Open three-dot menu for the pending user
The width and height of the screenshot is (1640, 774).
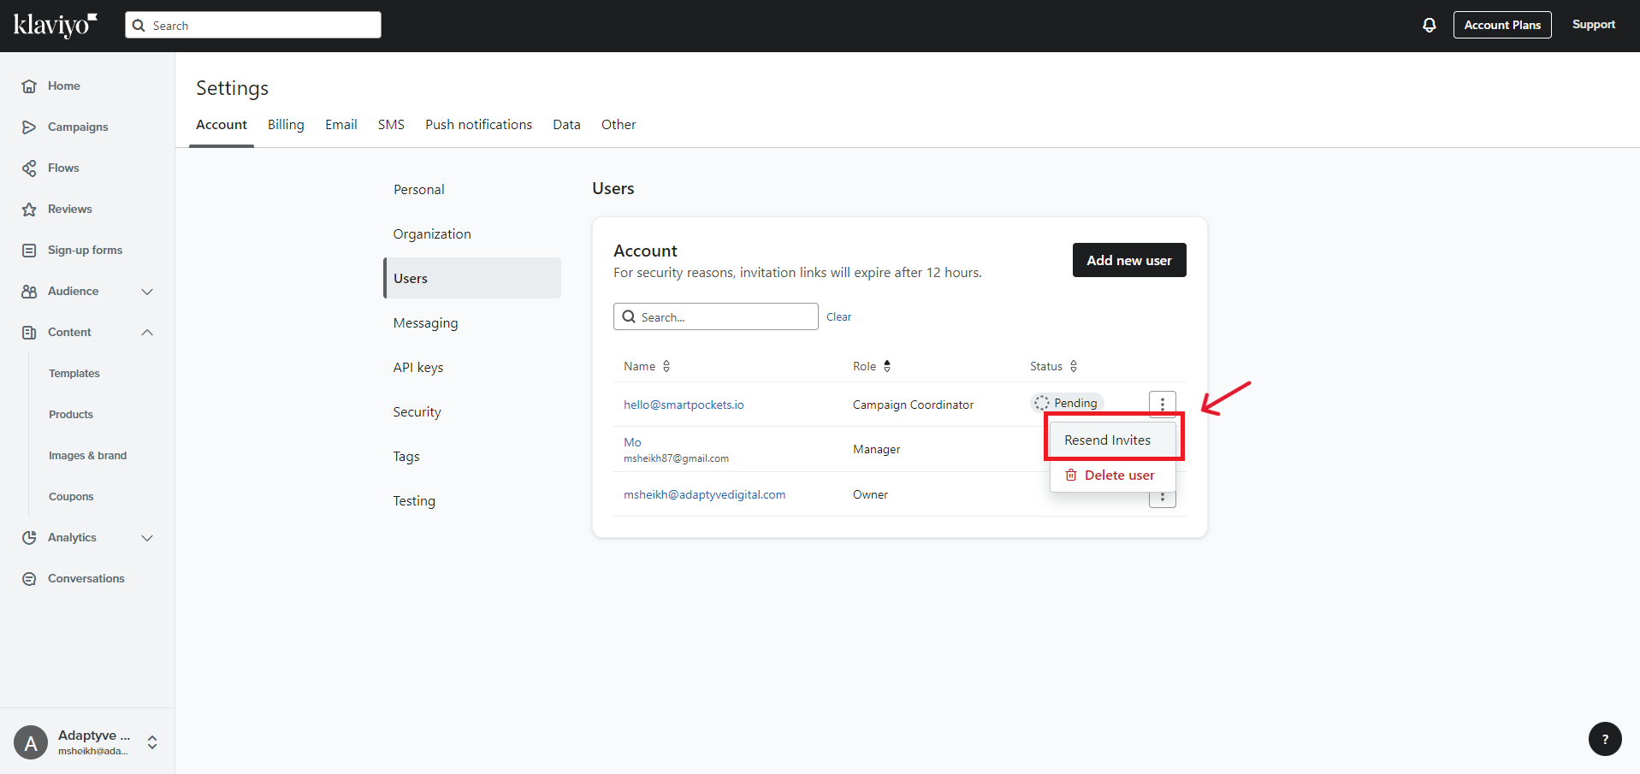[x=1162, y=404]
